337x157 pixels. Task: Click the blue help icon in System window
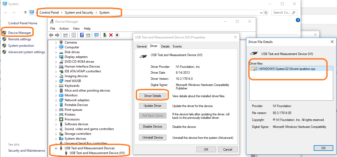pos(298,20)
